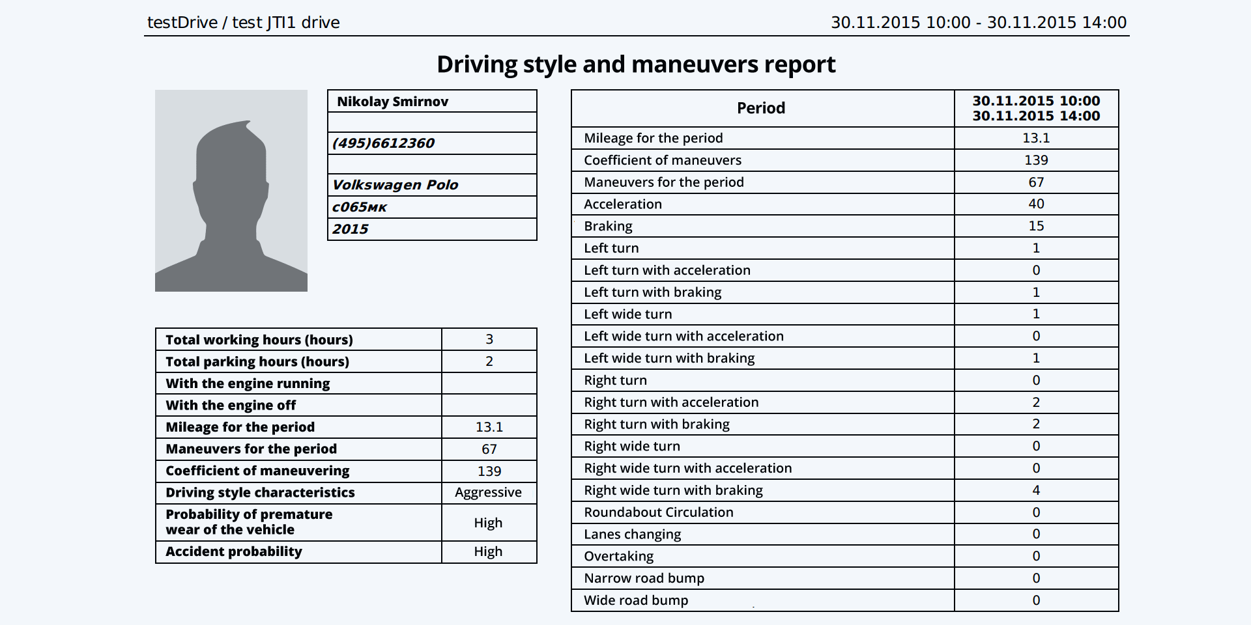
Task: Click 'Lanes changing' row label
Action: click(x=633, y=535)
